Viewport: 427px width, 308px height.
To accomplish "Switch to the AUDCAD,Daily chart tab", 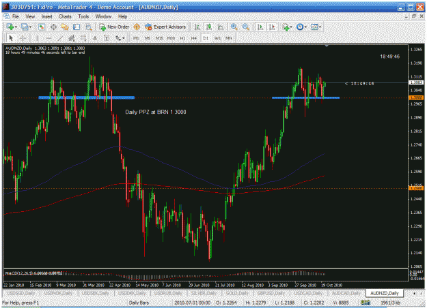I will point(346,293).
